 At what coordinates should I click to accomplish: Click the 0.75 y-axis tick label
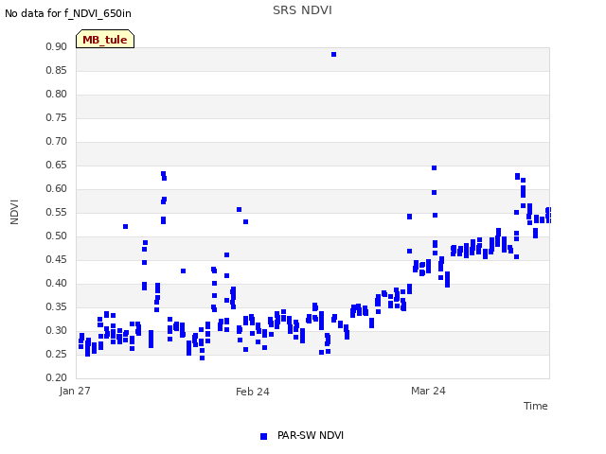(57, 117)
